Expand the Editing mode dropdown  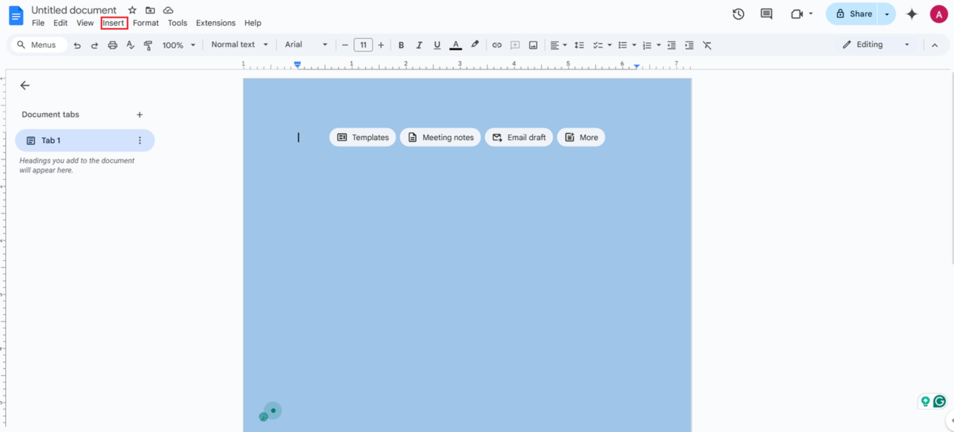(907, 45)
